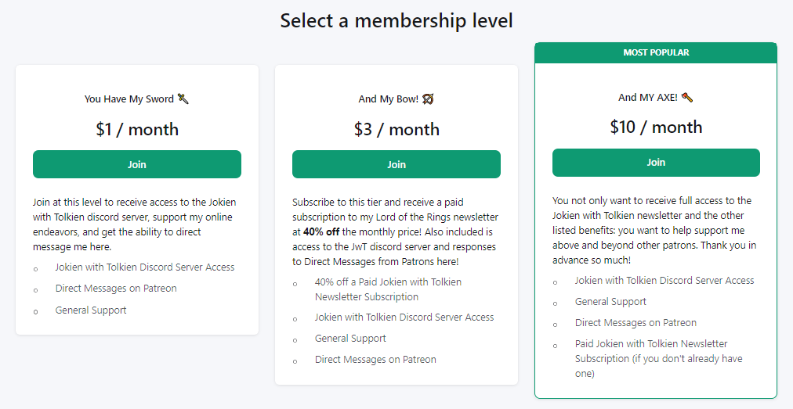Click the bow and arrow emoji icon

pos(428,99)
